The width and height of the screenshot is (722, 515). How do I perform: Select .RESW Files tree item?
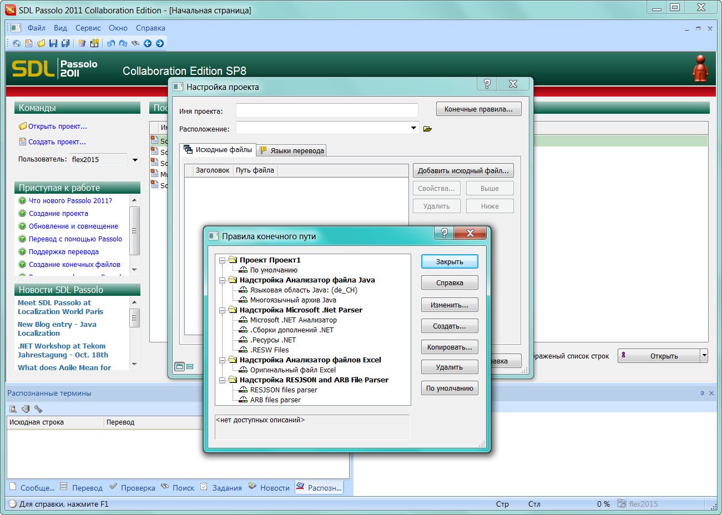269,350
